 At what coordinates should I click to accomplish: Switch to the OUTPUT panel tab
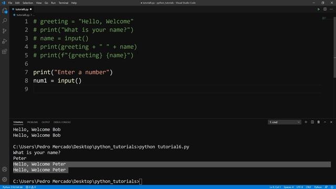46,122
